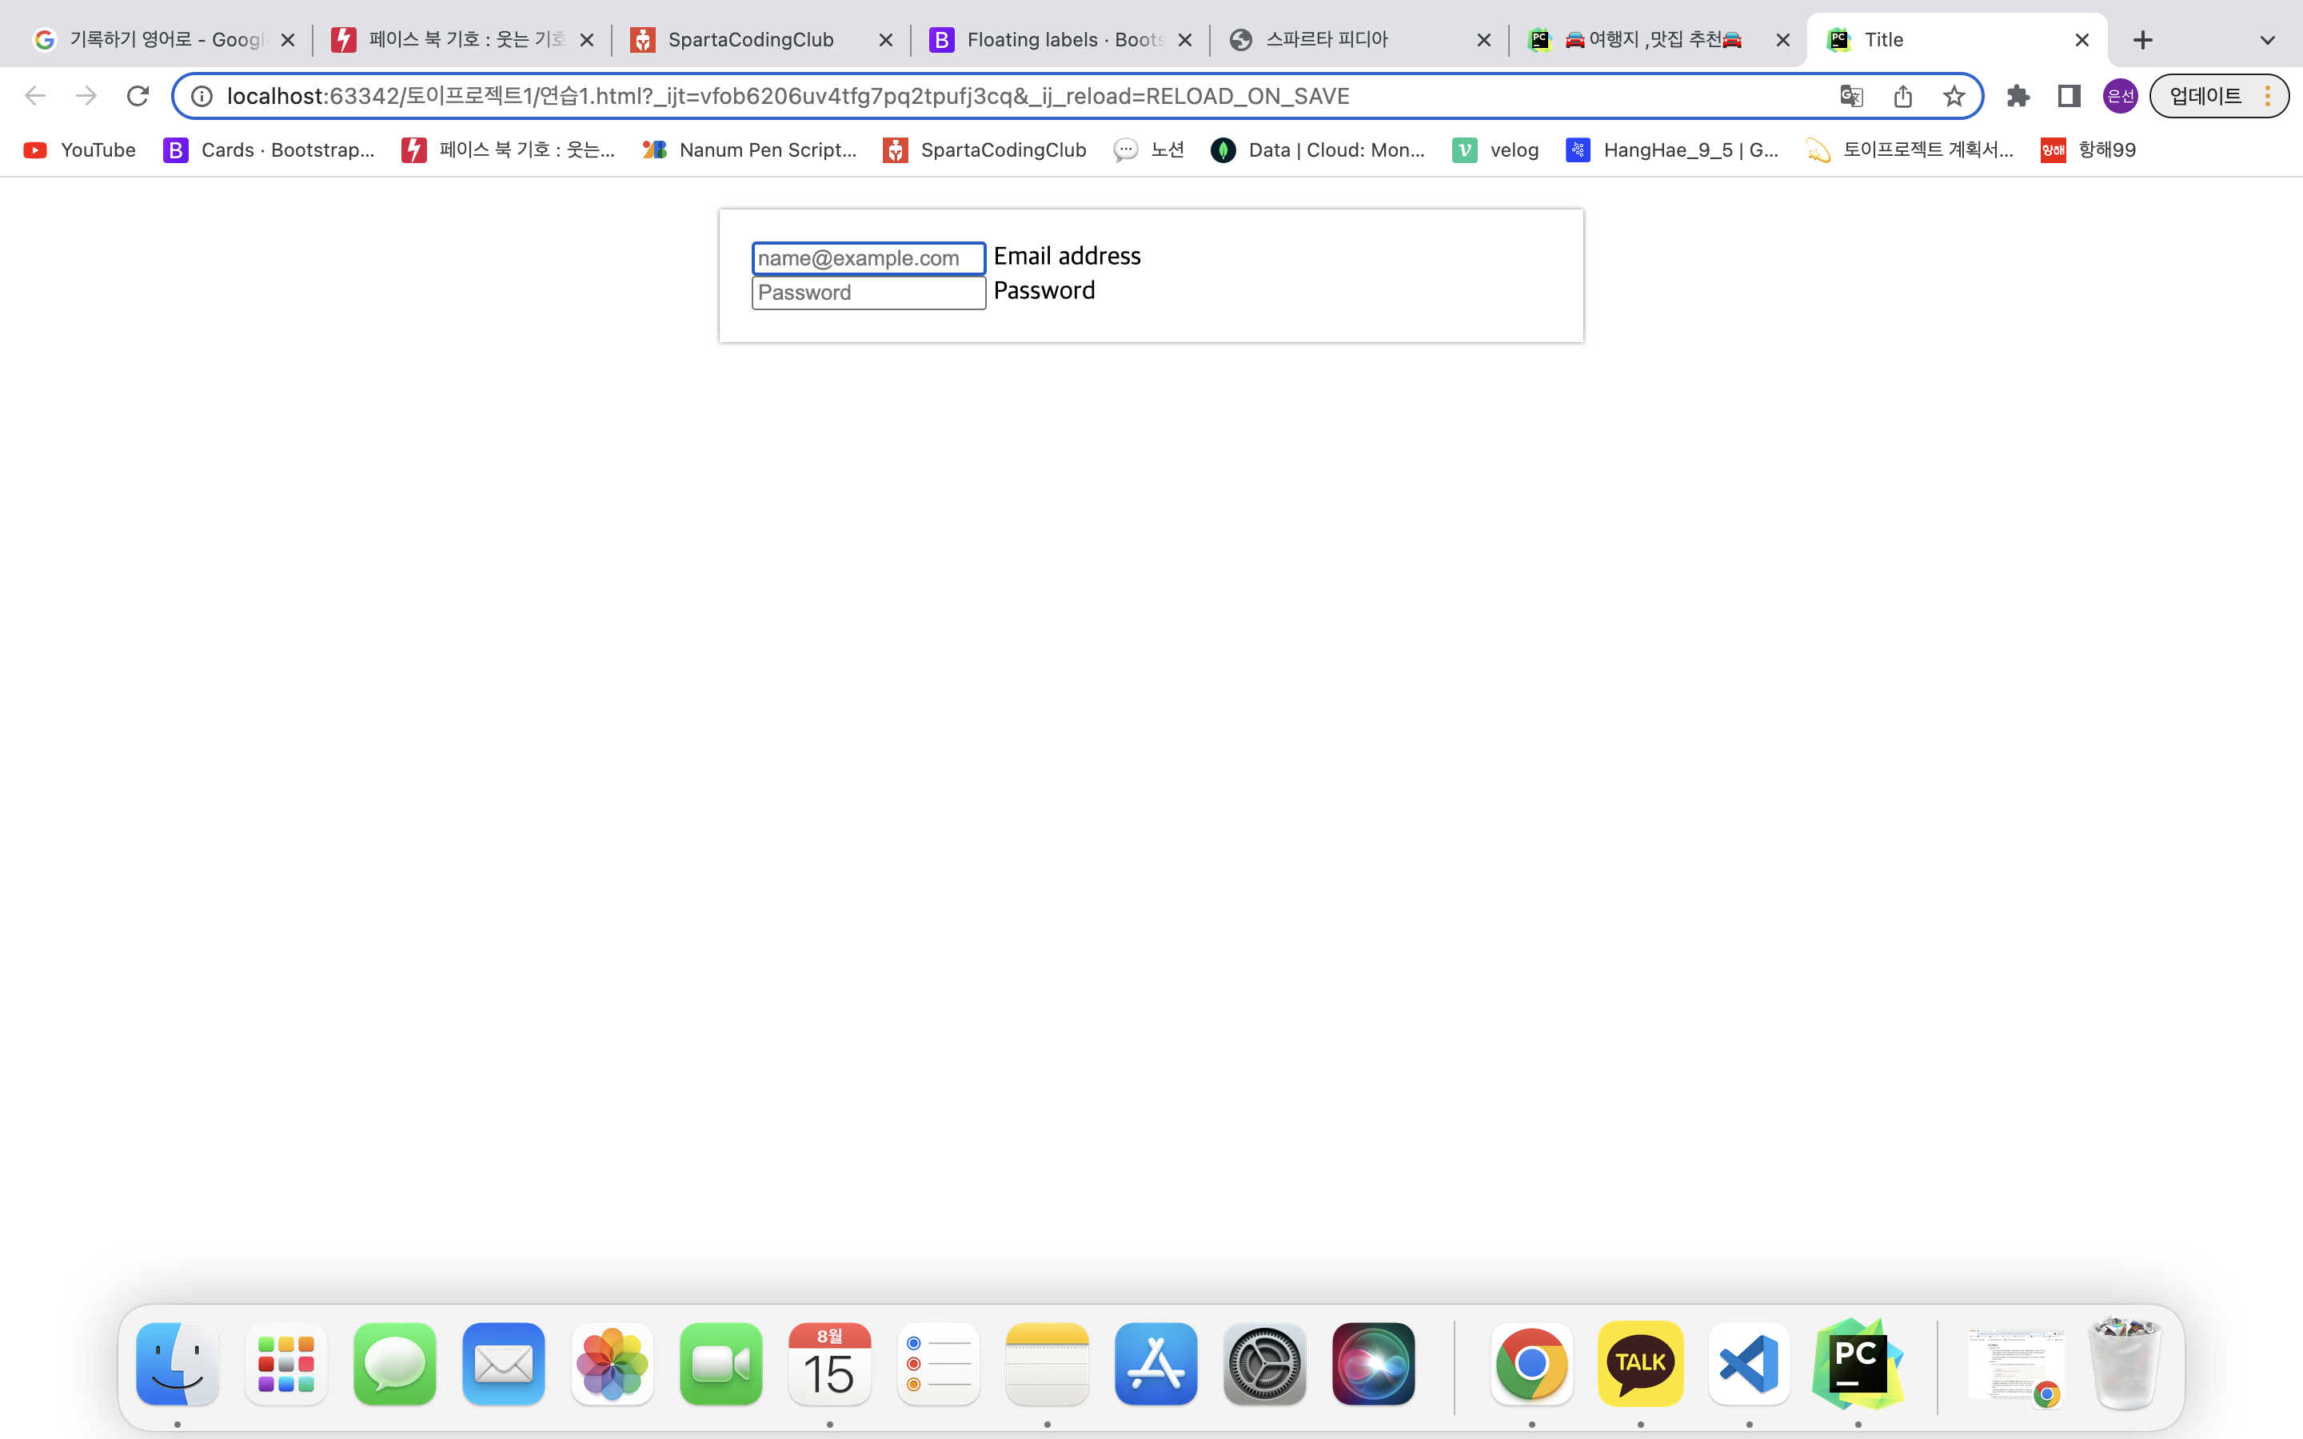
Task: Switch to the 페이스 북 기호 tab
Action: click(464, 40)
